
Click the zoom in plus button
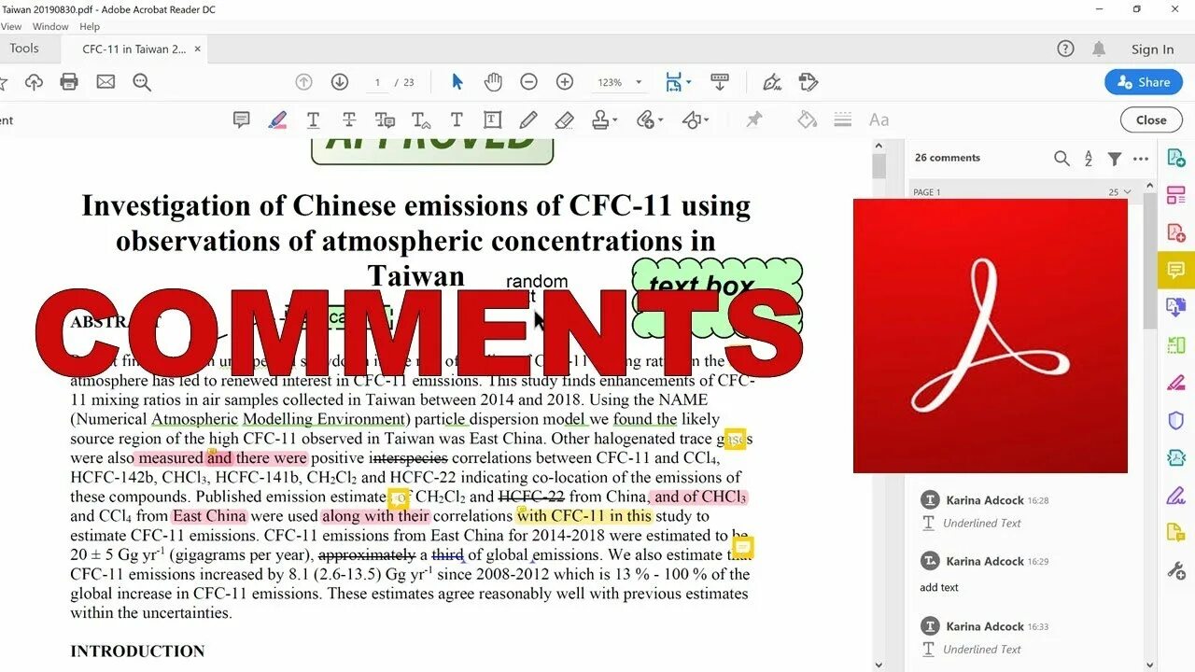(x=565, y=82)
